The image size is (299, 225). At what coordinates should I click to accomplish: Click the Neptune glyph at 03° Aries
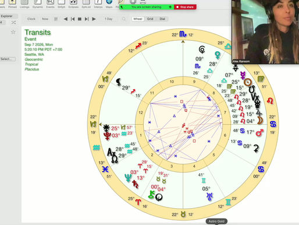click(128, 177)
